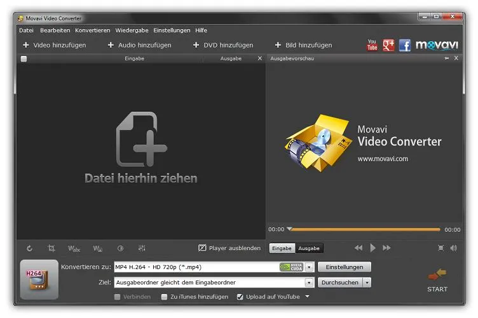Click www.movavi.com link
The width and height of the screenshot is (478, 318).
pyautogui.click(x=383, y=159)
